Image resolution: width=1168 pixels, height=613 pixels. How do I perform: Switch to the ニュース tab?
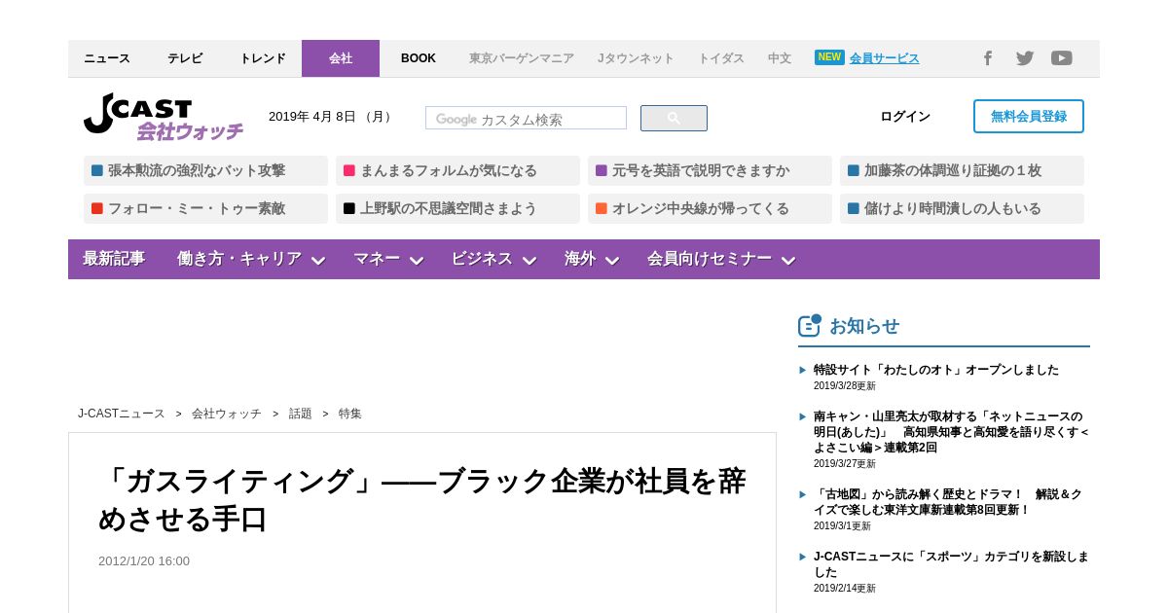(107, 58)
